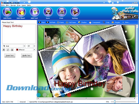
Task: Click the 70% zoom value text
Action: [108, 102]
